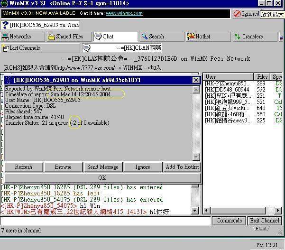Click the Hotlist flame icon
The width and height of the screenshot is (285, 250).
pyautogui.click(x=191, y=37)
